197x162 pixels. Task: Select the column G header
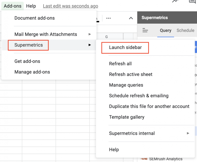point(106,37)
